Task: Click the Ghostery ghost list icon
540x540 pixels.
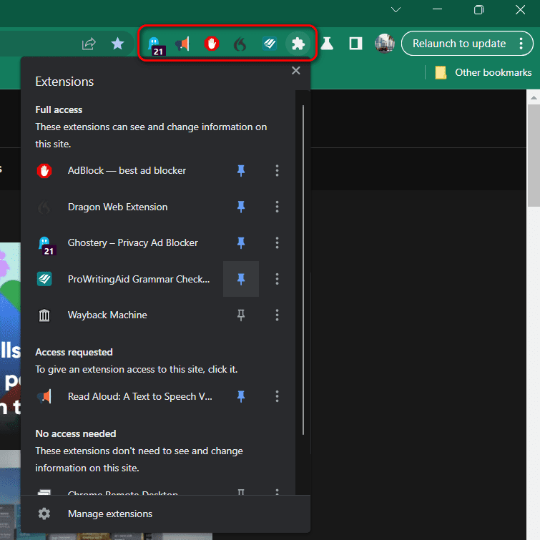Action: tap(46, 245)
